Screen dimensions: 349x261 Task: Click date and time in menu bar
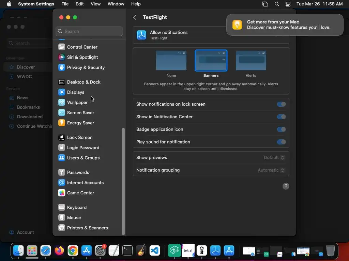tap(319, 4)
